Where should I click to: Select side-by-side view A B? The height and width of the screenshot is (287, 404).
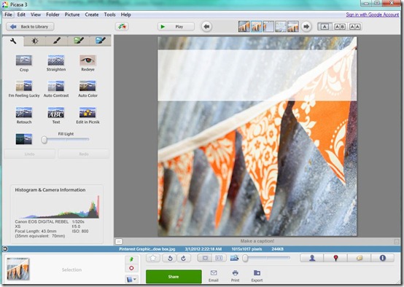tap(340, 26)
